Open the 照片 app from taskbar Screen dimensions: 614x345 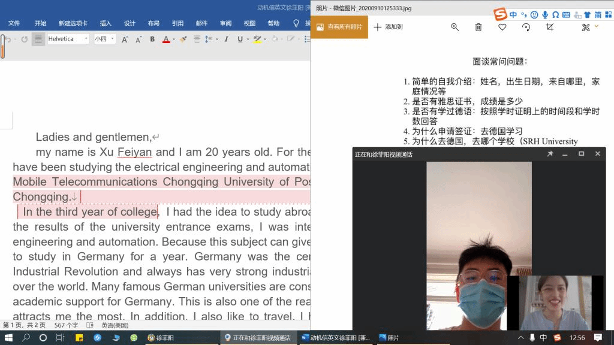(389, 338)
